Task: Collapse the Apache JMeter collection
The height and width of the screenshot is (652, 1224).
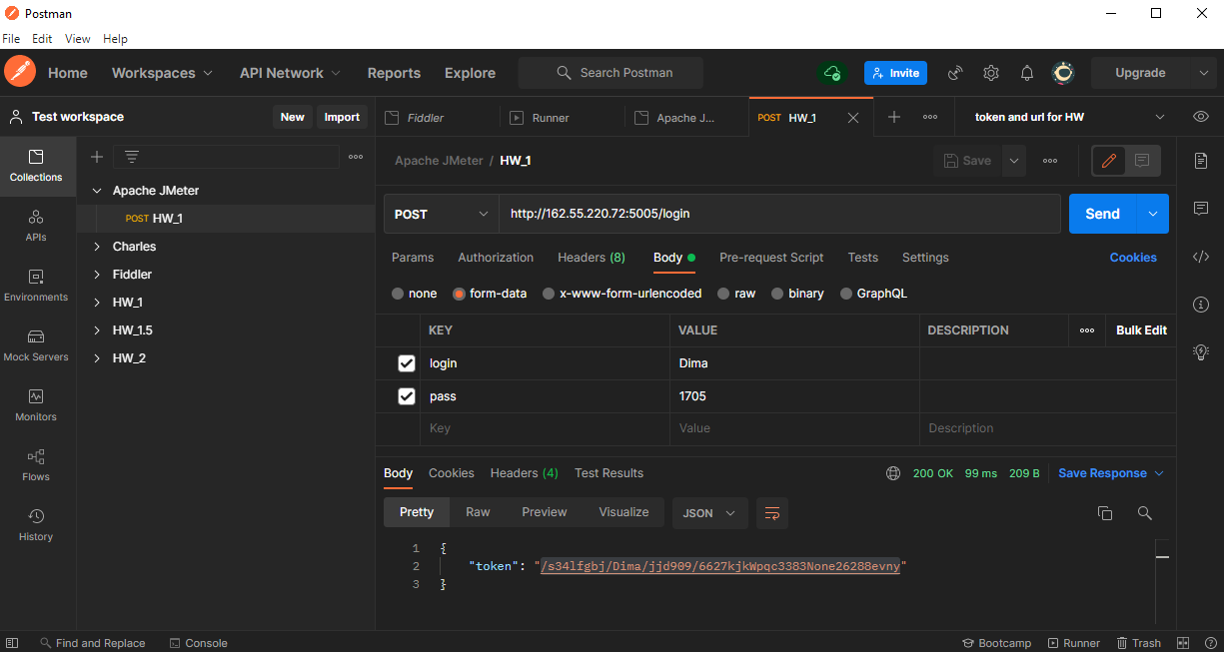Action: click(x=96, y=190)
